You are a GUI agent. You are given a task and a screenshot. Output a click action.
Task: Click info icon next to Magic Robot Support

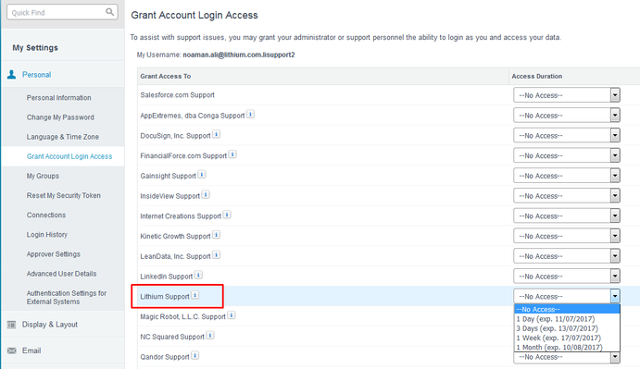pyautogui.click(x=232, y=315)
